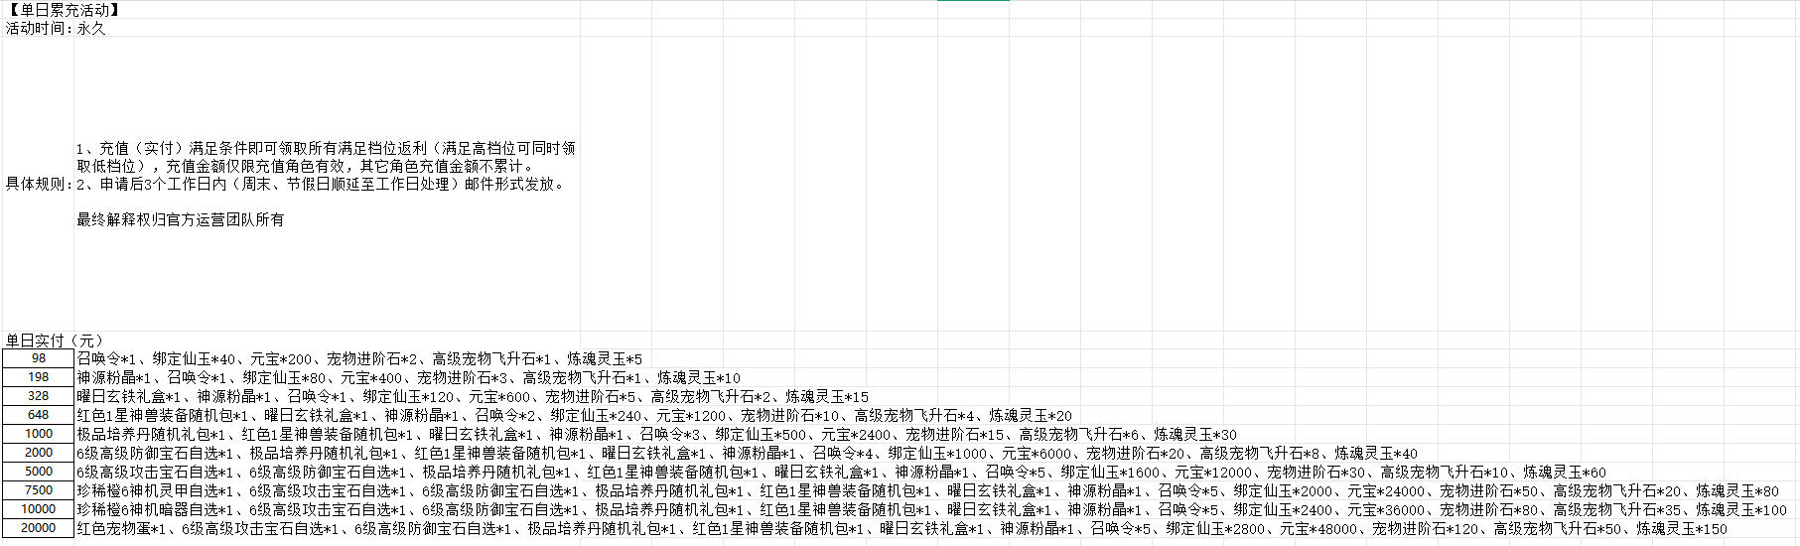This screenshot has height=546, width=1800.
Task: Select the amount cell 198
Action: [x=39, y=377]
